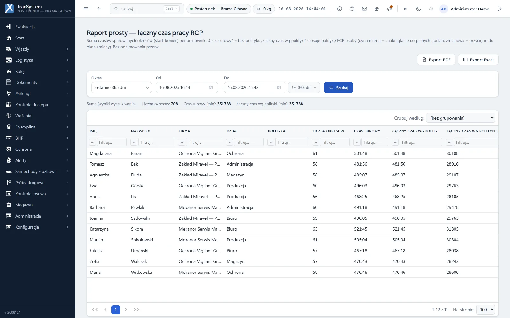510x318 pixels.
Task: Click the logout icon
Action: coord(499,9)
